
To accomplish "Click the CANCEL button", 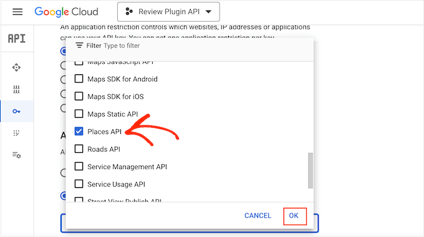I will pyautogui.click(x=258, y=216).
